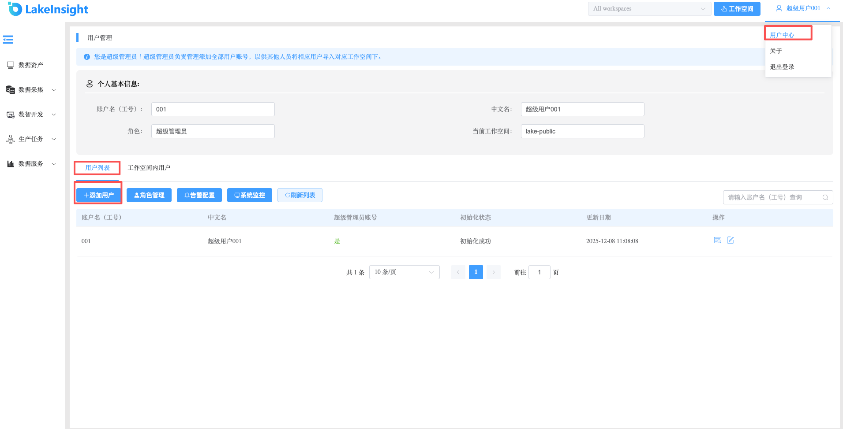Click the info icon in the admin notice banner
The width and height of the screenshot is (843, 429).
tap(87, 57)
